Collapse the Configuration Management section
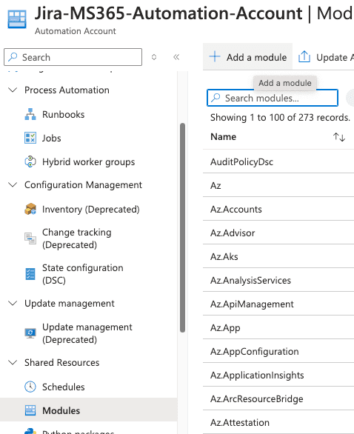The image size is (354, 434). point(13,184)
